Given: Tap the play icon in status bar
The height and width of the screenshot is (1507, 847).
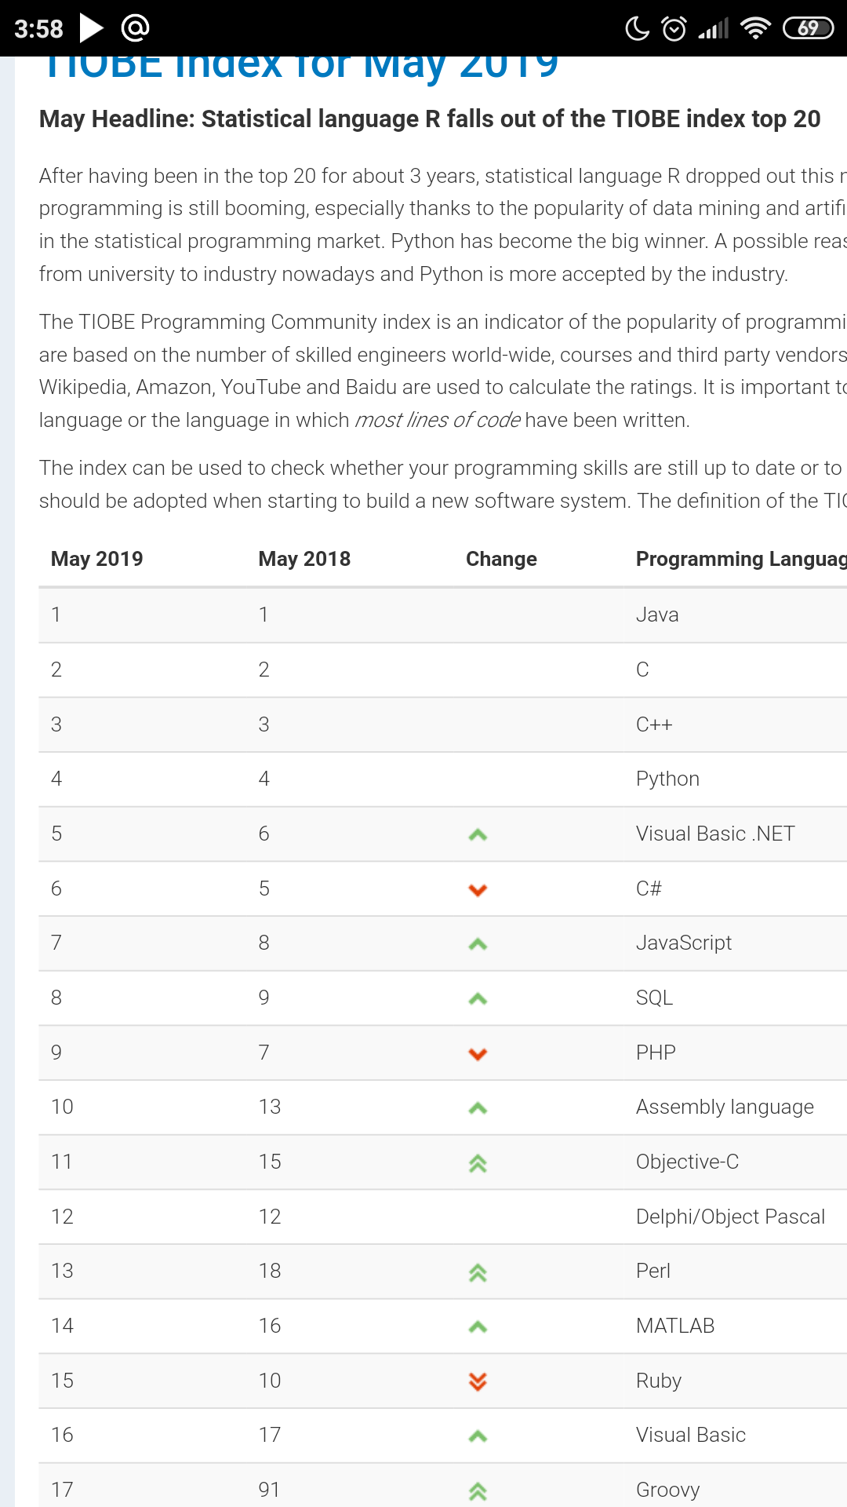Looking at the screenshot, I should (x=91, y=28).
